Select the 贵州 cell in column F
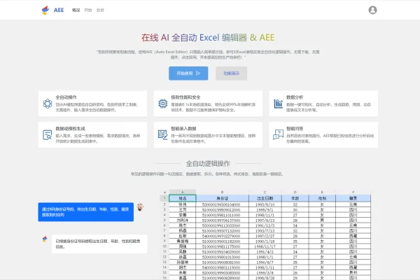Image resolution: width=420 pixels, height=280 pixels. coord(353,272)
